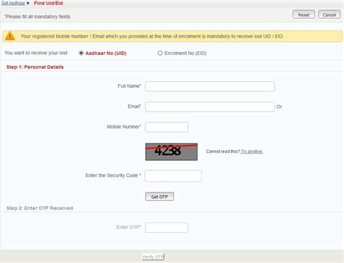
Task: Click the Step 1: Personal Details heading
Action: 35,67
